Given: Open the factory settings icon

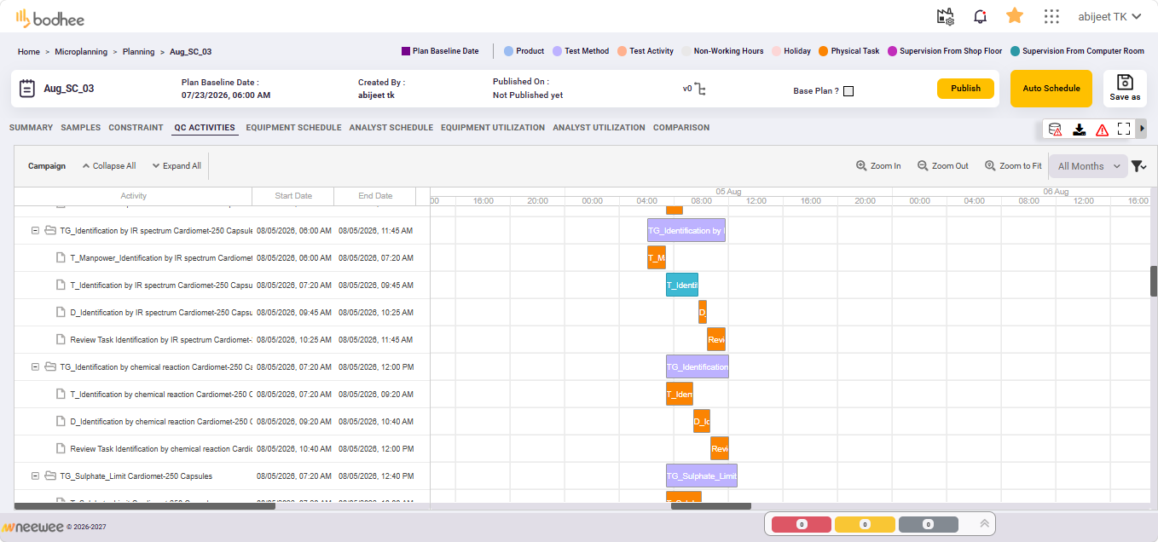Looking at the screenshot, I should [x=945, y=16].
